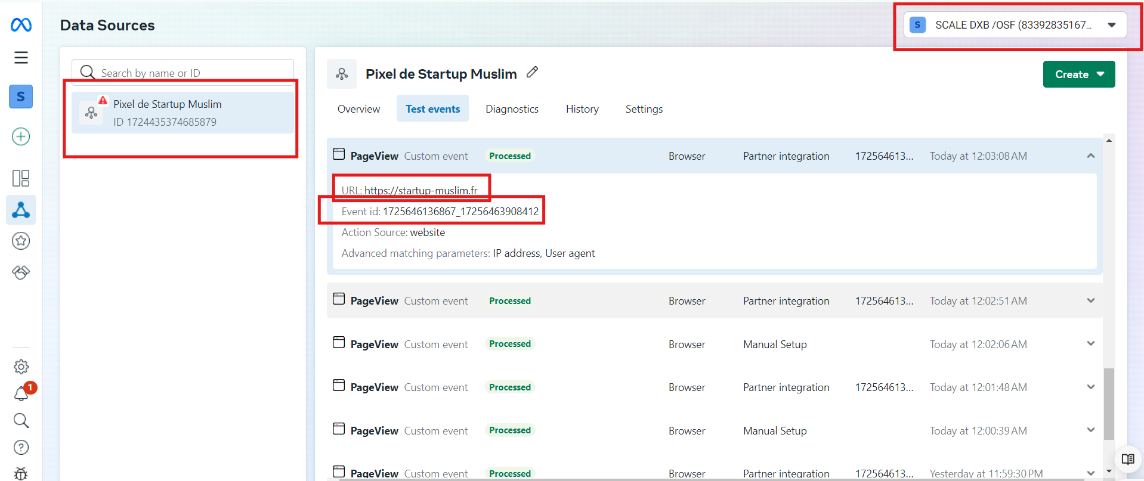Open notifications bell with badge

(21, 393)
